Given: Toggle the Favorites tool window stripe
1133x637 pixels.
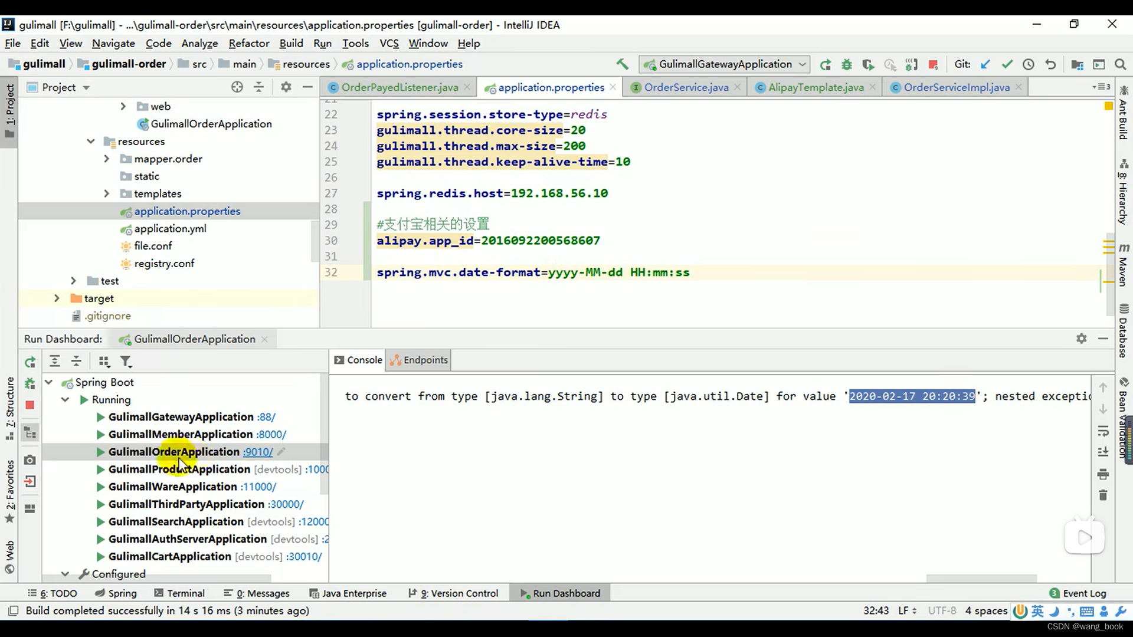Looking at the screenshot, I should click(9, 492).
